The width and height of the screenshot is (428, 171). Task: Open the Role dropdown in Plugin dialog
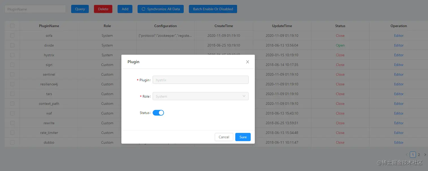[200, 96]
